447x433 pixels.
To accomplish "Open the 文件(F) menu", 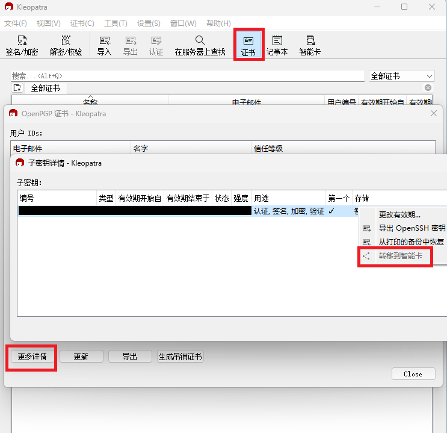I will pos(16,23).
